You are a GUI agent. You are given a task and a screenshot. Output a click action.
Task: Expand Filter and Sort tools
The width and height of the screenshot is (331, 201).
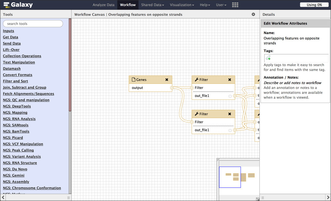point(15,81)
